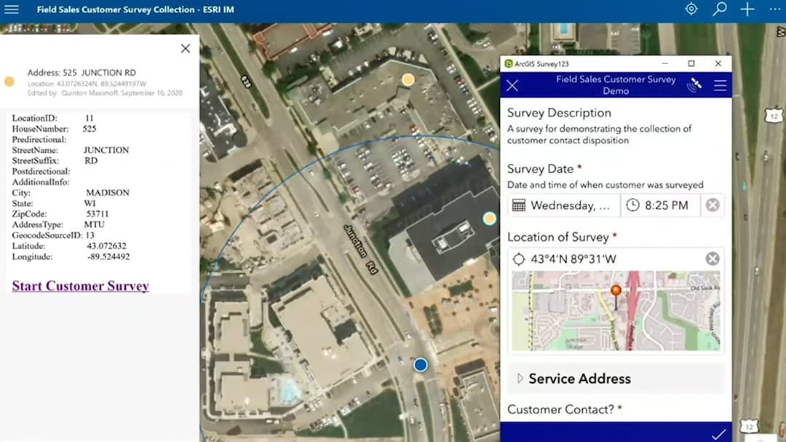Click the red location pin on the mini map
The height and width of the screenshot is (442, 786).
pos(616,291)
